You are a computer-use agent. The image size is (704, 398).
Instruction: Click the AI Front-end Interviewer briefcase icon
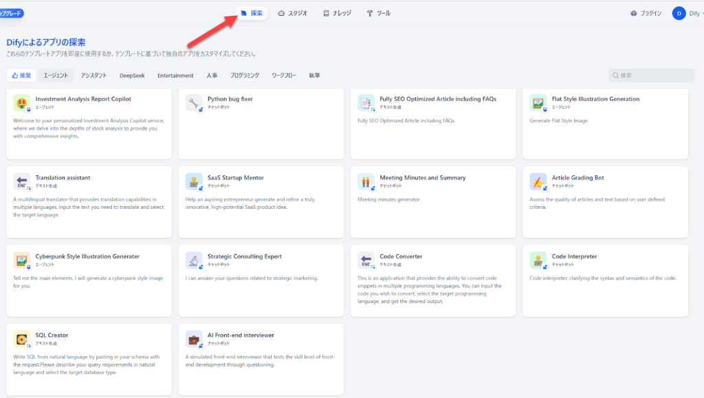tap(194, 339)
